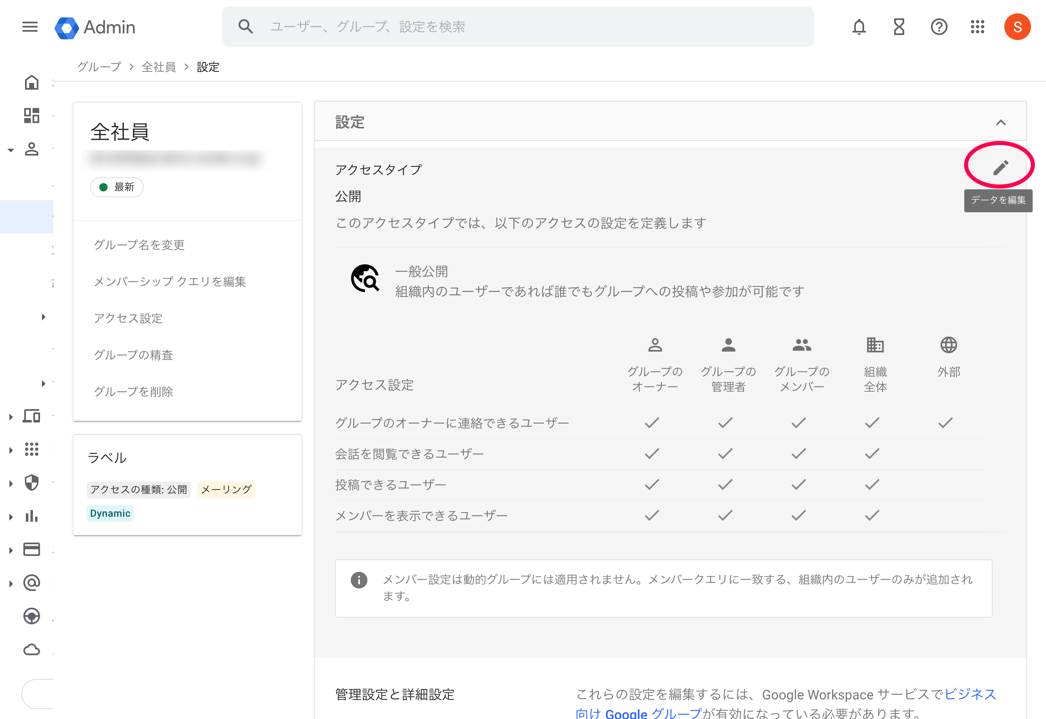Open the Rules steering-wheel sidebar icon
This screenshot has width=1046, height=719.
32,616
